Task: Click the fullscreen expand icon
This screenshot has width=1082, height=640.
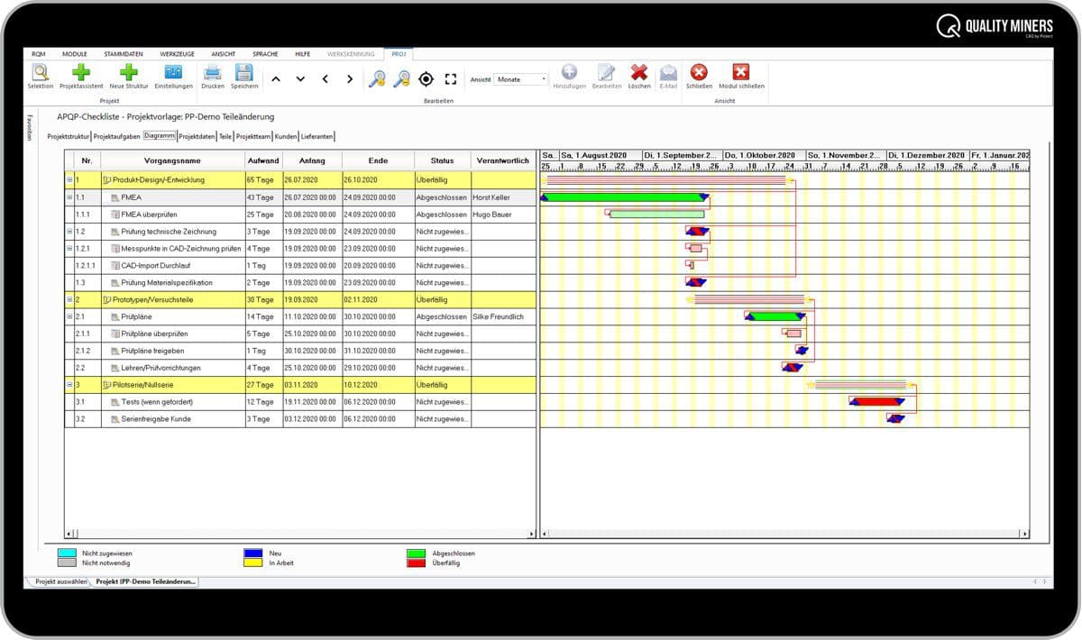Action: (451, 79)
